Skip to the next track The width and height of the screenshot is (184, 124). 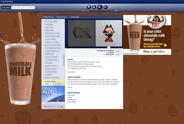105,7
